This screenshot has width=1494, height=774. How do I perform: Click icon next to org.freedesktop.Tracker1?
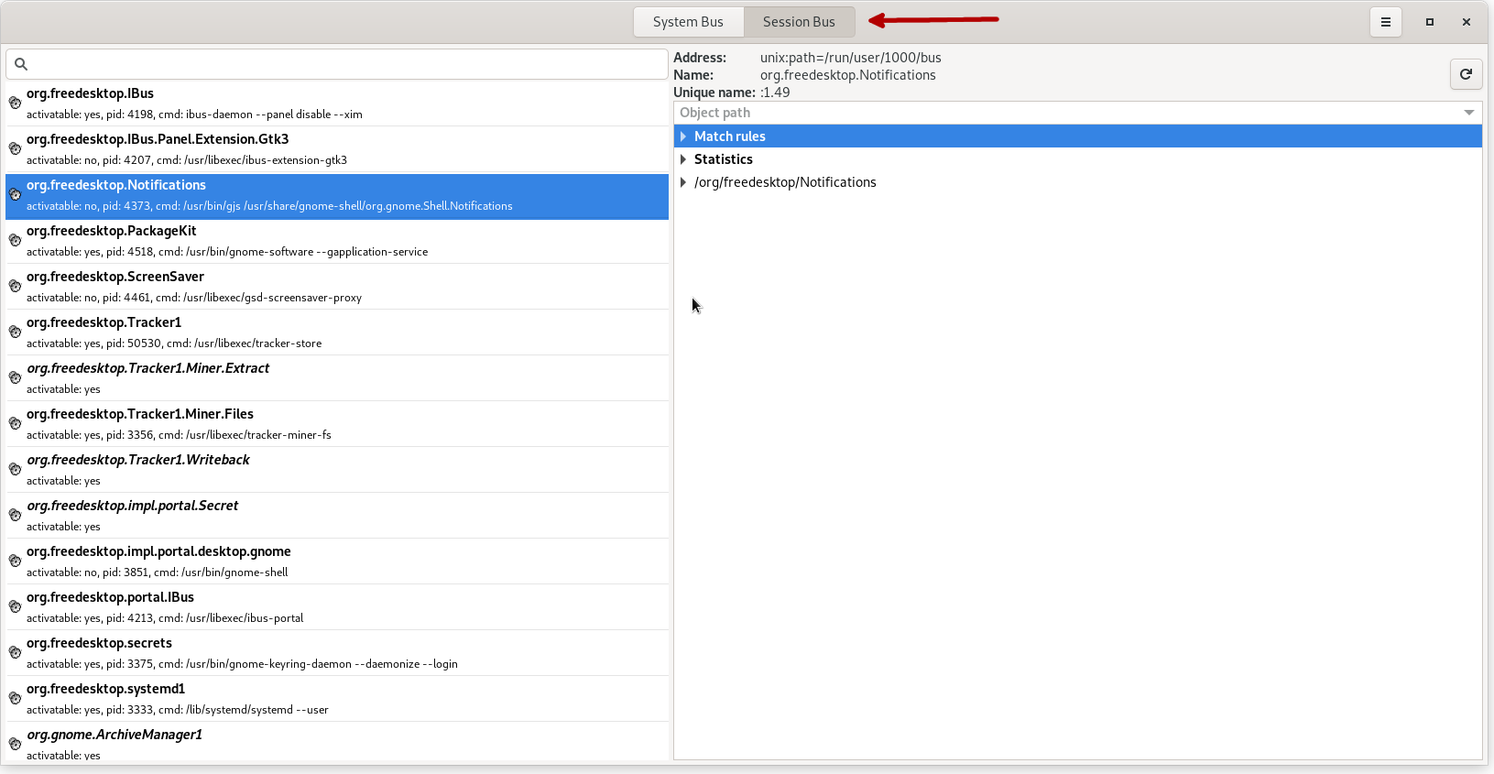tap(16, 332)
